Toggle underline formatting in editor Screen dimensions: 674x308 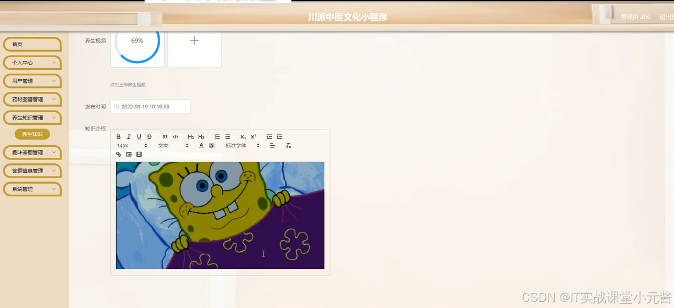coord(139,137)
